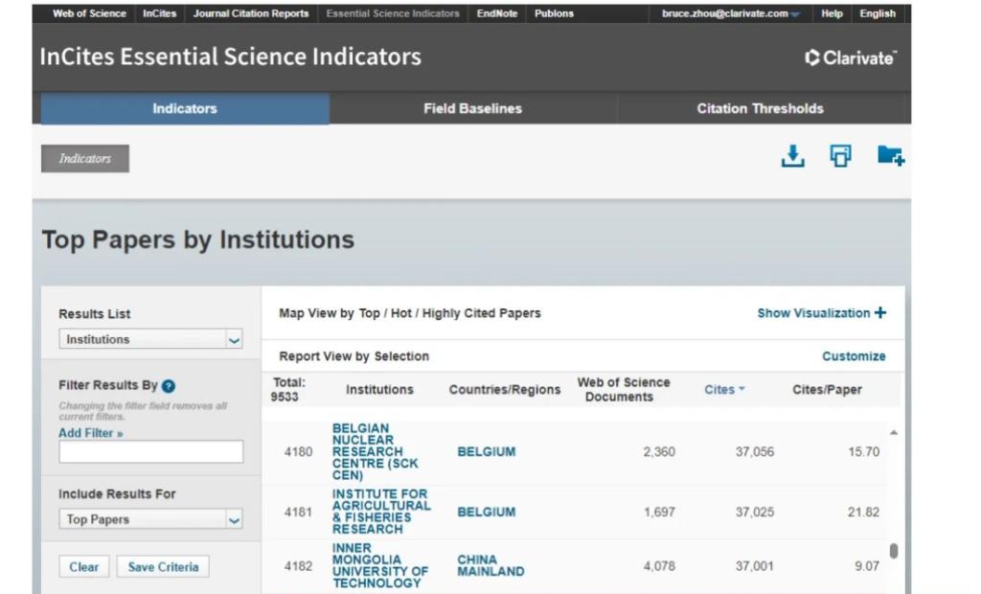
Task: Click the Clarivate logo
Action: 851,58
